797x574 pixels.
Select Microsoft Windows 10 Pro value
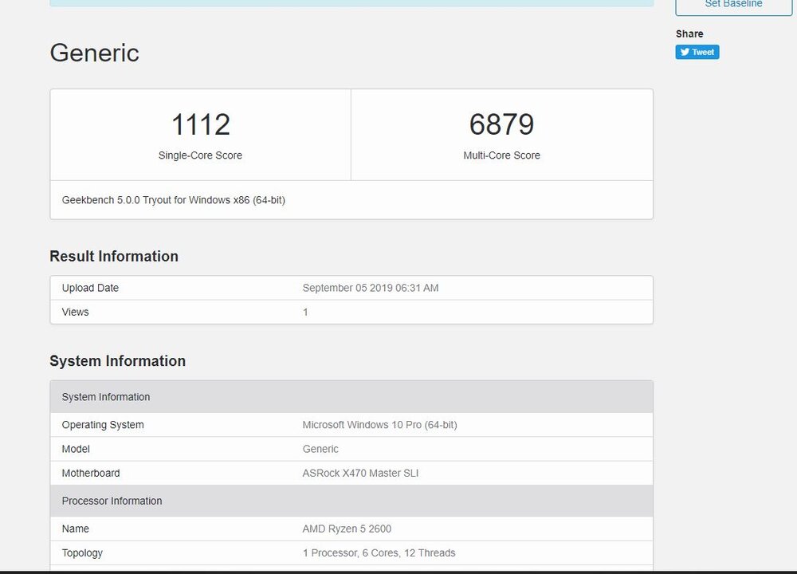[x=379, y=425]
